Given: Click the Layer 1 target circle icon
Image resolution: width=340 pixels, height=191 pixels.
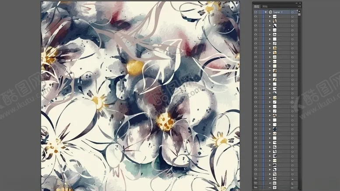Looking at the screenshot, I should (292, 12).
